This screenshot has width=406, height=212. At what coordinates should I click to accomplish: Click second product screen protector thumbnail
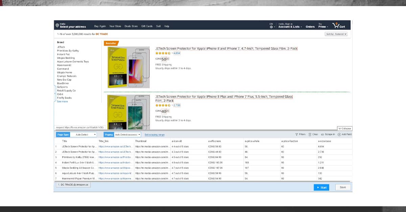[x=129, y=112]
